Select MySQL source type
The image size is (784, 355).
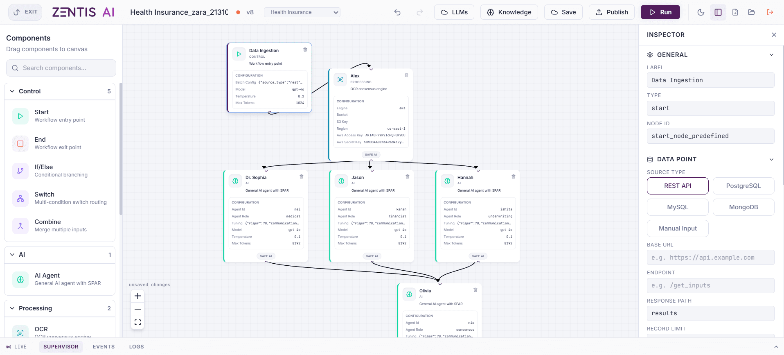[678, 207]
